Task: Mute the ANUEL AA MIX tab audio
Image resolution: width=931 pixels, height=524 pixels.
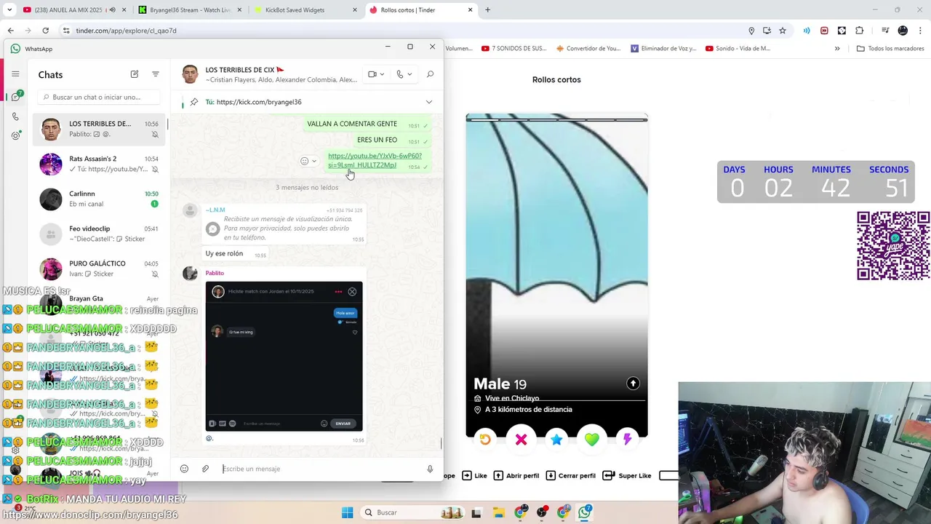Action: [x=112, y=10]
